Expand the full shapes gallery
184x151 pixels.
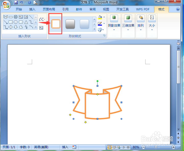point(36,27)
